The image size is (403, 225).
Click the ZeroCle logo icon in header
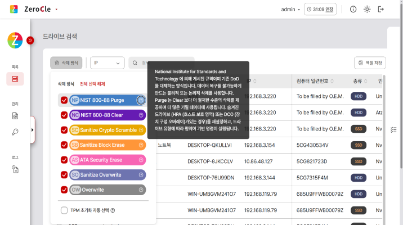click(x=14, y=9)
